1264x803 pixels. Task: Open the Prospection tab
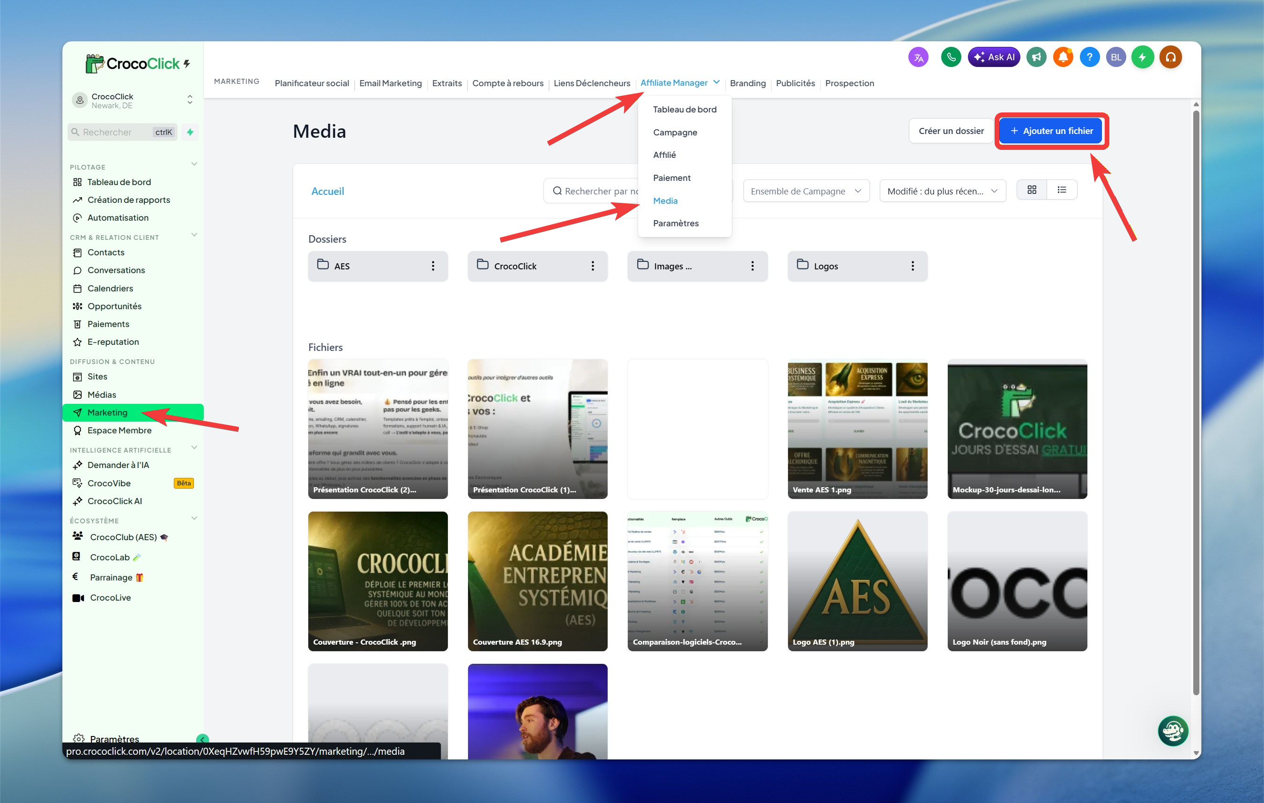click(849, 83)
